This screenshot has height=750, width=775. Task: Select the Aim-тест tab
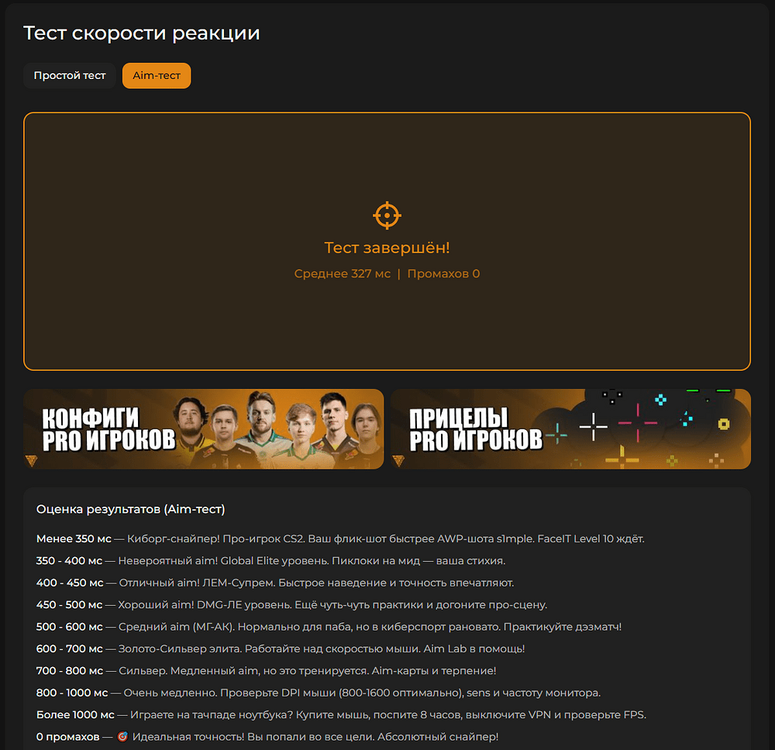[157, 76]
